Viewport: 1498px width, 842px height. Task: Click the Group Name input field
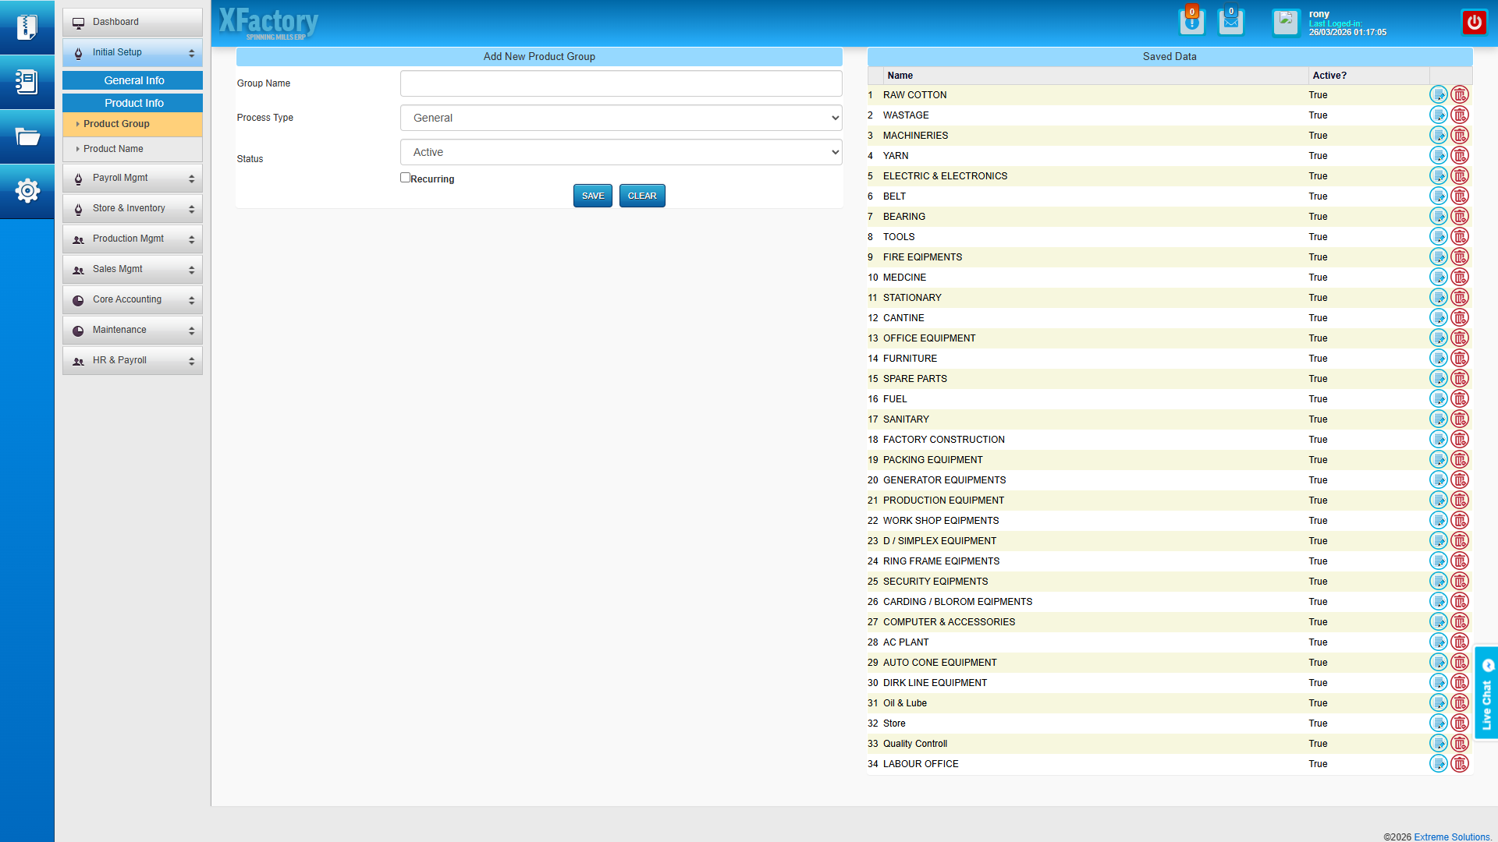(x=621, y=84)
